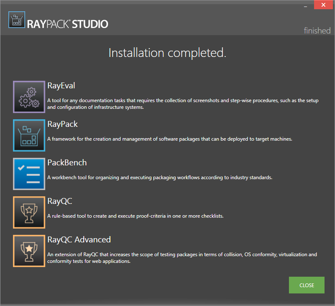Click the PackBench title text
This screenshot has height=306, width=335.
(x=67, y=162)
